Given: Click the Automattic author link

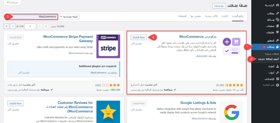Looking at the screenshot, I should pyautogui.click(x=202, y=56).
